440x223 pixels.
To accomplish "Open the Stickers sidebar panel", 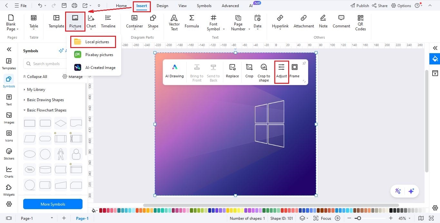I will click(9, 154).
